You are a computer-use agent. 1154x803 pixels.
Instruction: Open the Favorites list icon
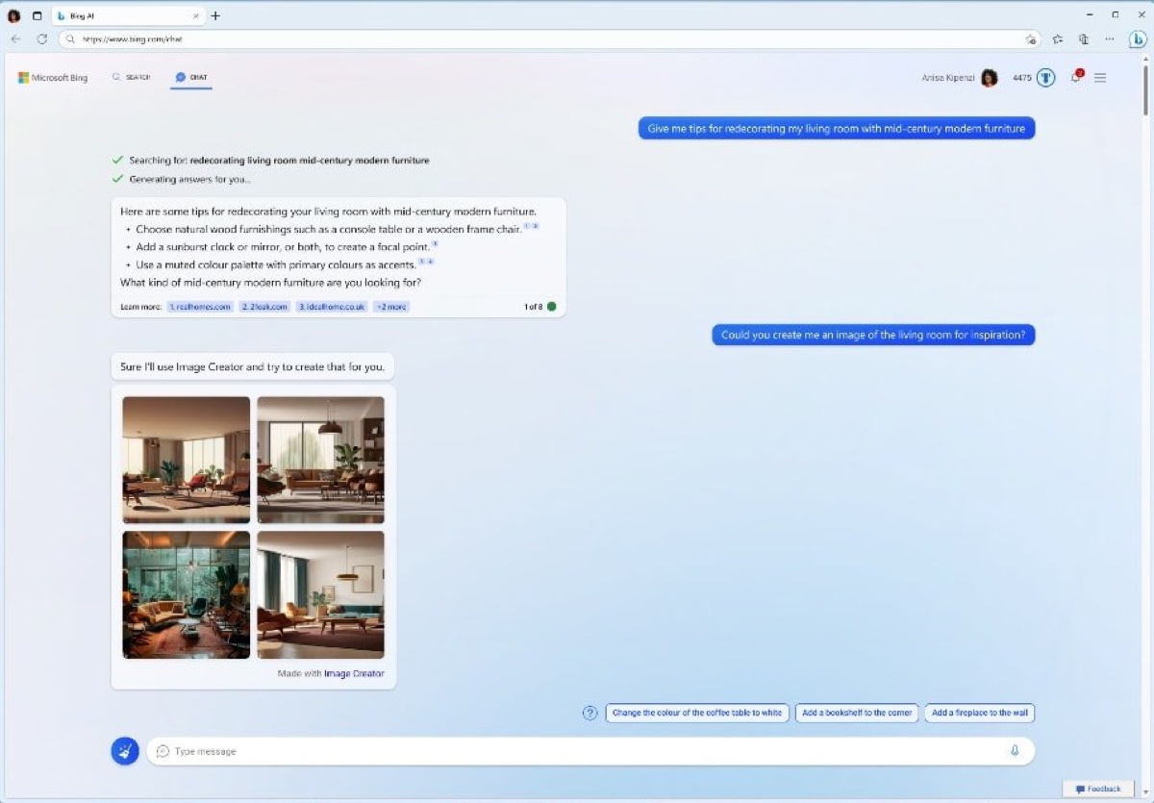(1058, 39)
